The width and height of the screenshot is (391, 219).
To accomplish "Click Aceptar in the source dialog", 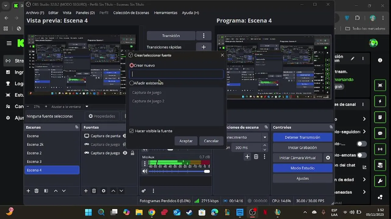I will (186, 141).
